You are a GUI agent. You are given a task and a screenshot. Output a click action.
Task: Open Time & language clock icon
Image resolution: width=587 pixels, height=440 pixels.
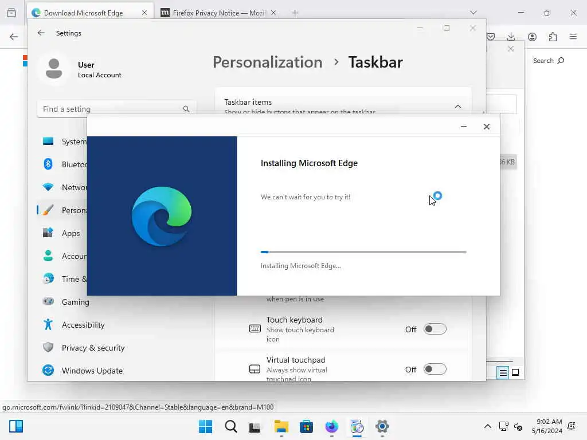tap(48, 279)
